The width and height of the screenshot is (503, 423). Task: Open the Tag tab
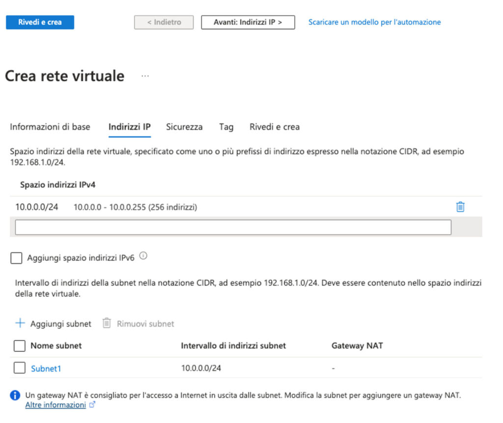[x=226, y=127]
